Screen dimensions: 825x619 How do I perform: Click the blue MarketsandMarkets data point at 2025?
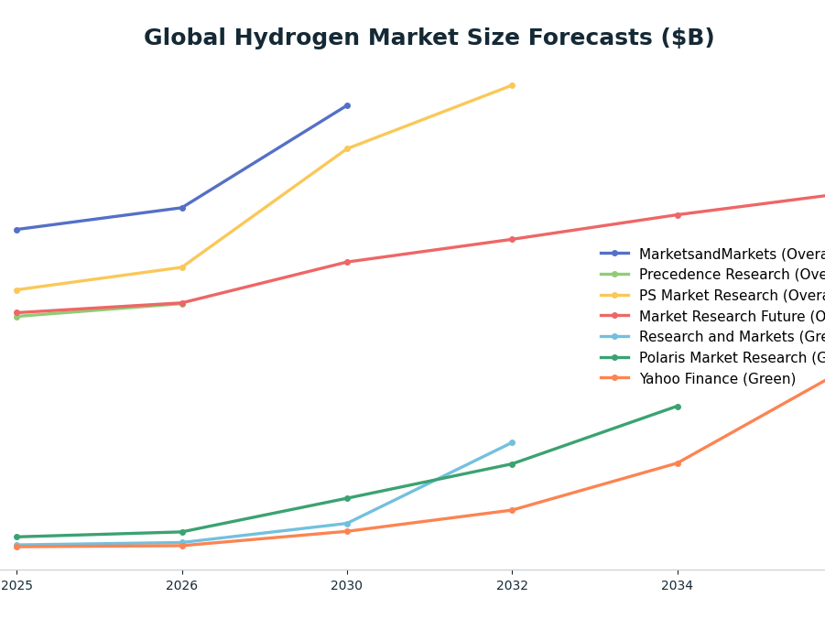pyautogui.click(x=16, y=230)
